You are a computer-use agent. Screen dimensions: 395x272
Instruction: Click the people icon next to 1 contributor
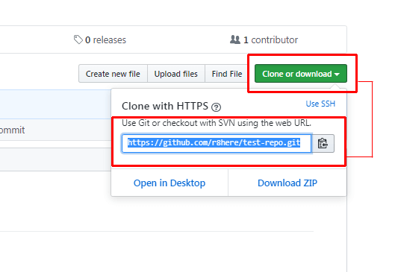[x=235, y=39]
